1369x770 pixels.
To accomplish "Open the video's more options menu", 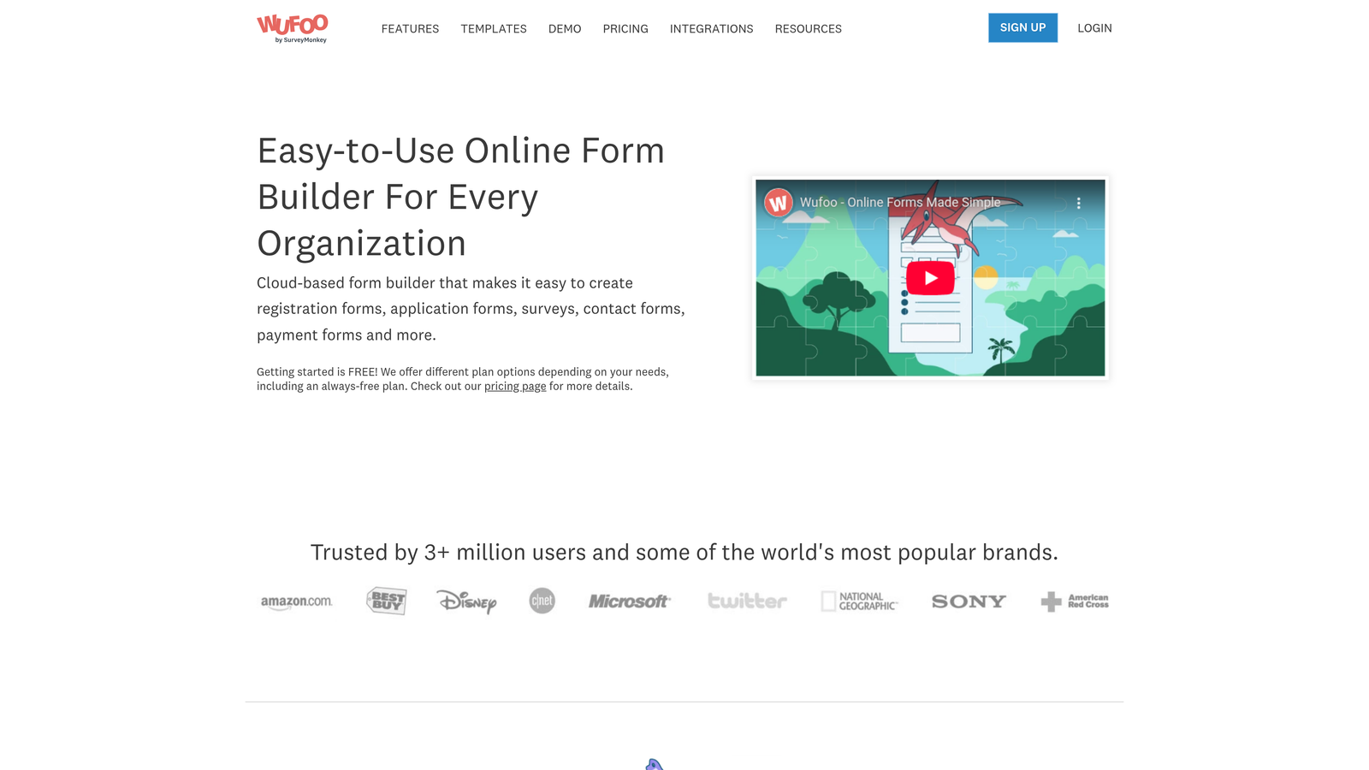I will click(x=1081, y=202).
